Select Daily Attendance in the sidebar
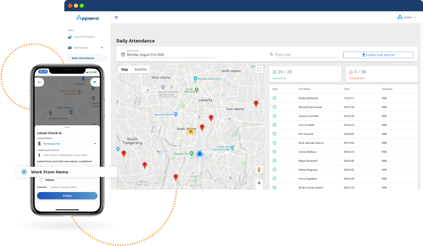Viewport: 423px width, 246px height. (x=83, y=58)
